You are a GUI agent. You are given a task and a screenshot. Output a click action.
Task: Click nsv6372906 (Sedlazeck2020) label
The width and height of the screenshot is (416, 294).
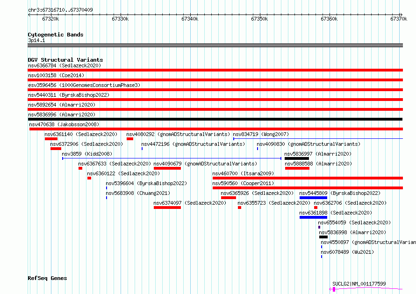[86, 144]
